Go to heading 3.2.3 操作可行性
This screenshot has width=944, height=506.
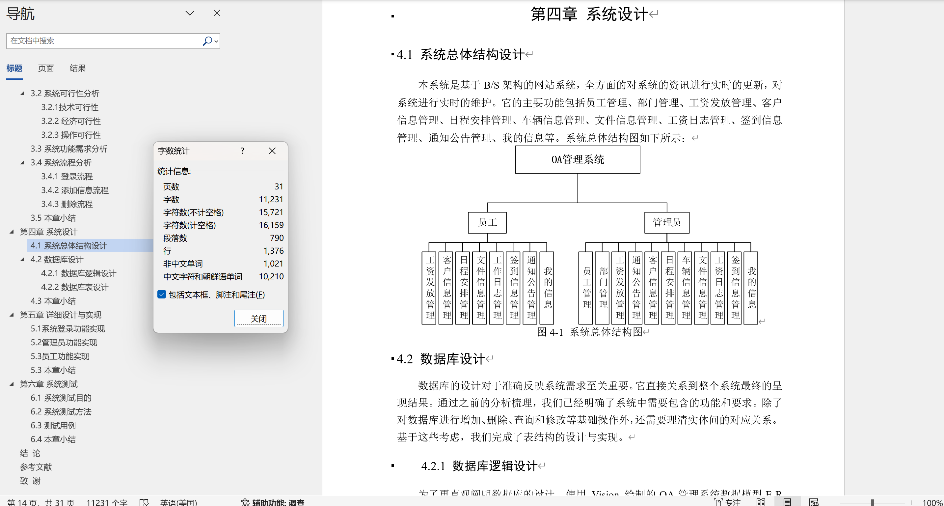[71, 135]
